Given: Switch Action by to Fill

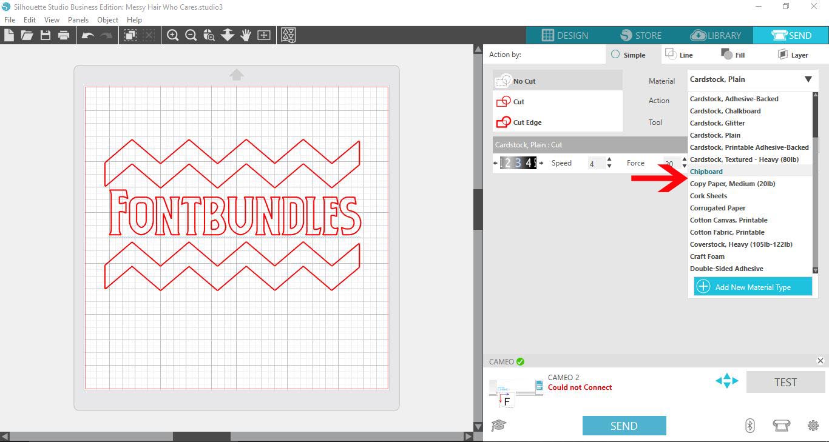Looking at the screenshot, I should coord(733,55).
